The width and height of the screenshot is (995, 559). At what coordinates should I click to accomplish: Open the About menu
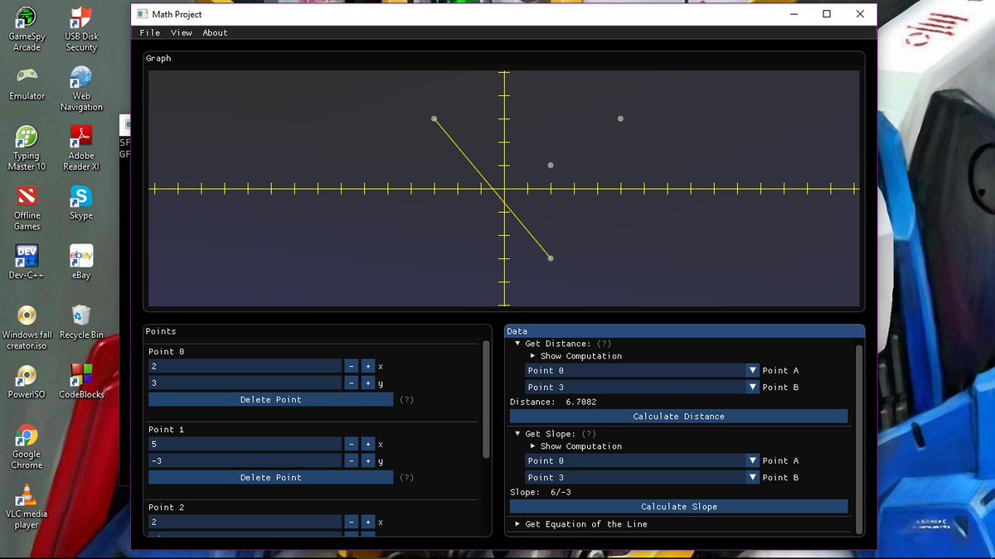(x=216, y=33)
